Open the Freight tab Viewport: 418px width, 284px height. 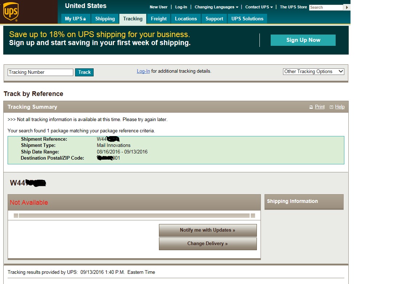159,19
